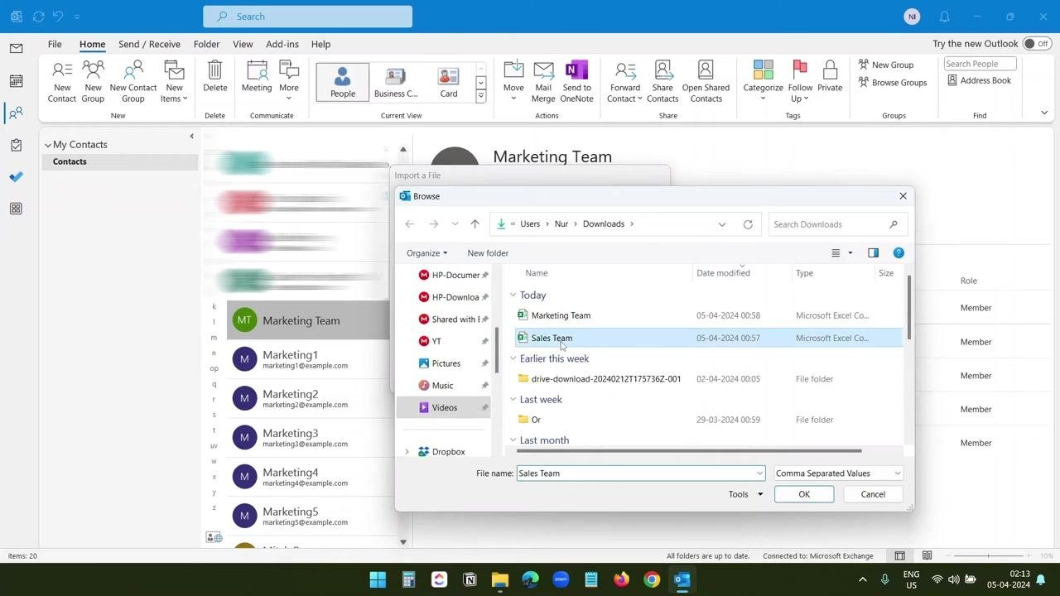Click Browse Groups in ribbon

click(893, 82)
